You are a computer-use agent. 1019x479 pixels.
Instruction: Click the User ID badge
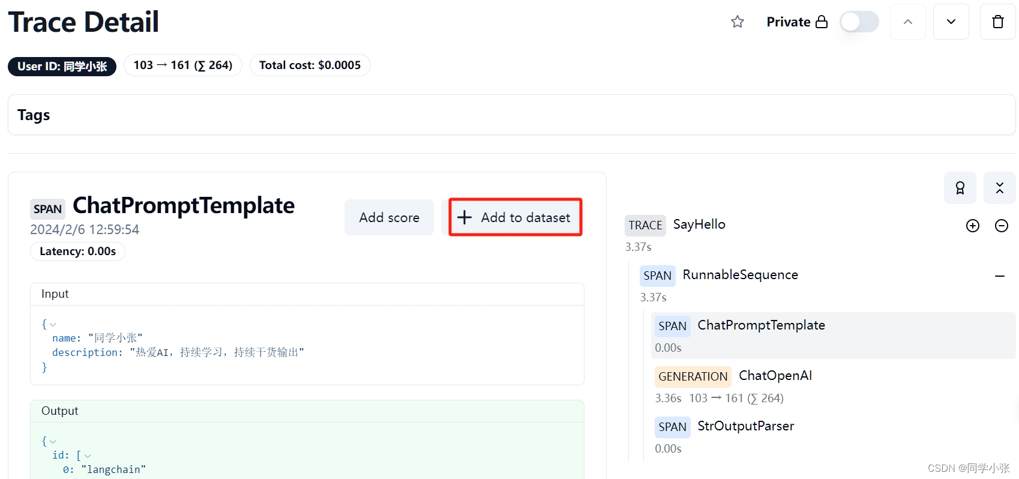(62, 66)
